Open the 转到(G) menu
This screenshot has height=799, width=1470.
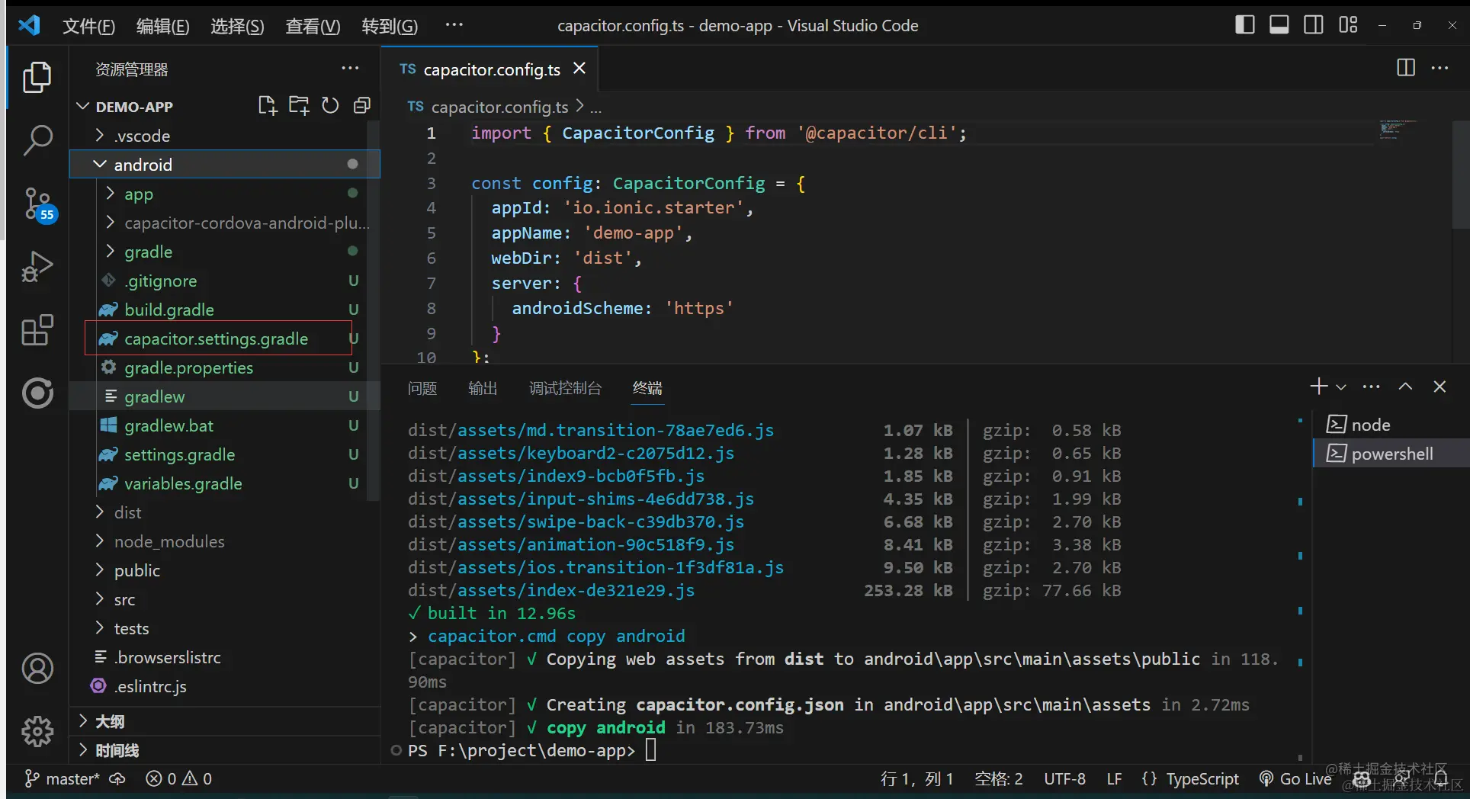[x=390, y=26]
